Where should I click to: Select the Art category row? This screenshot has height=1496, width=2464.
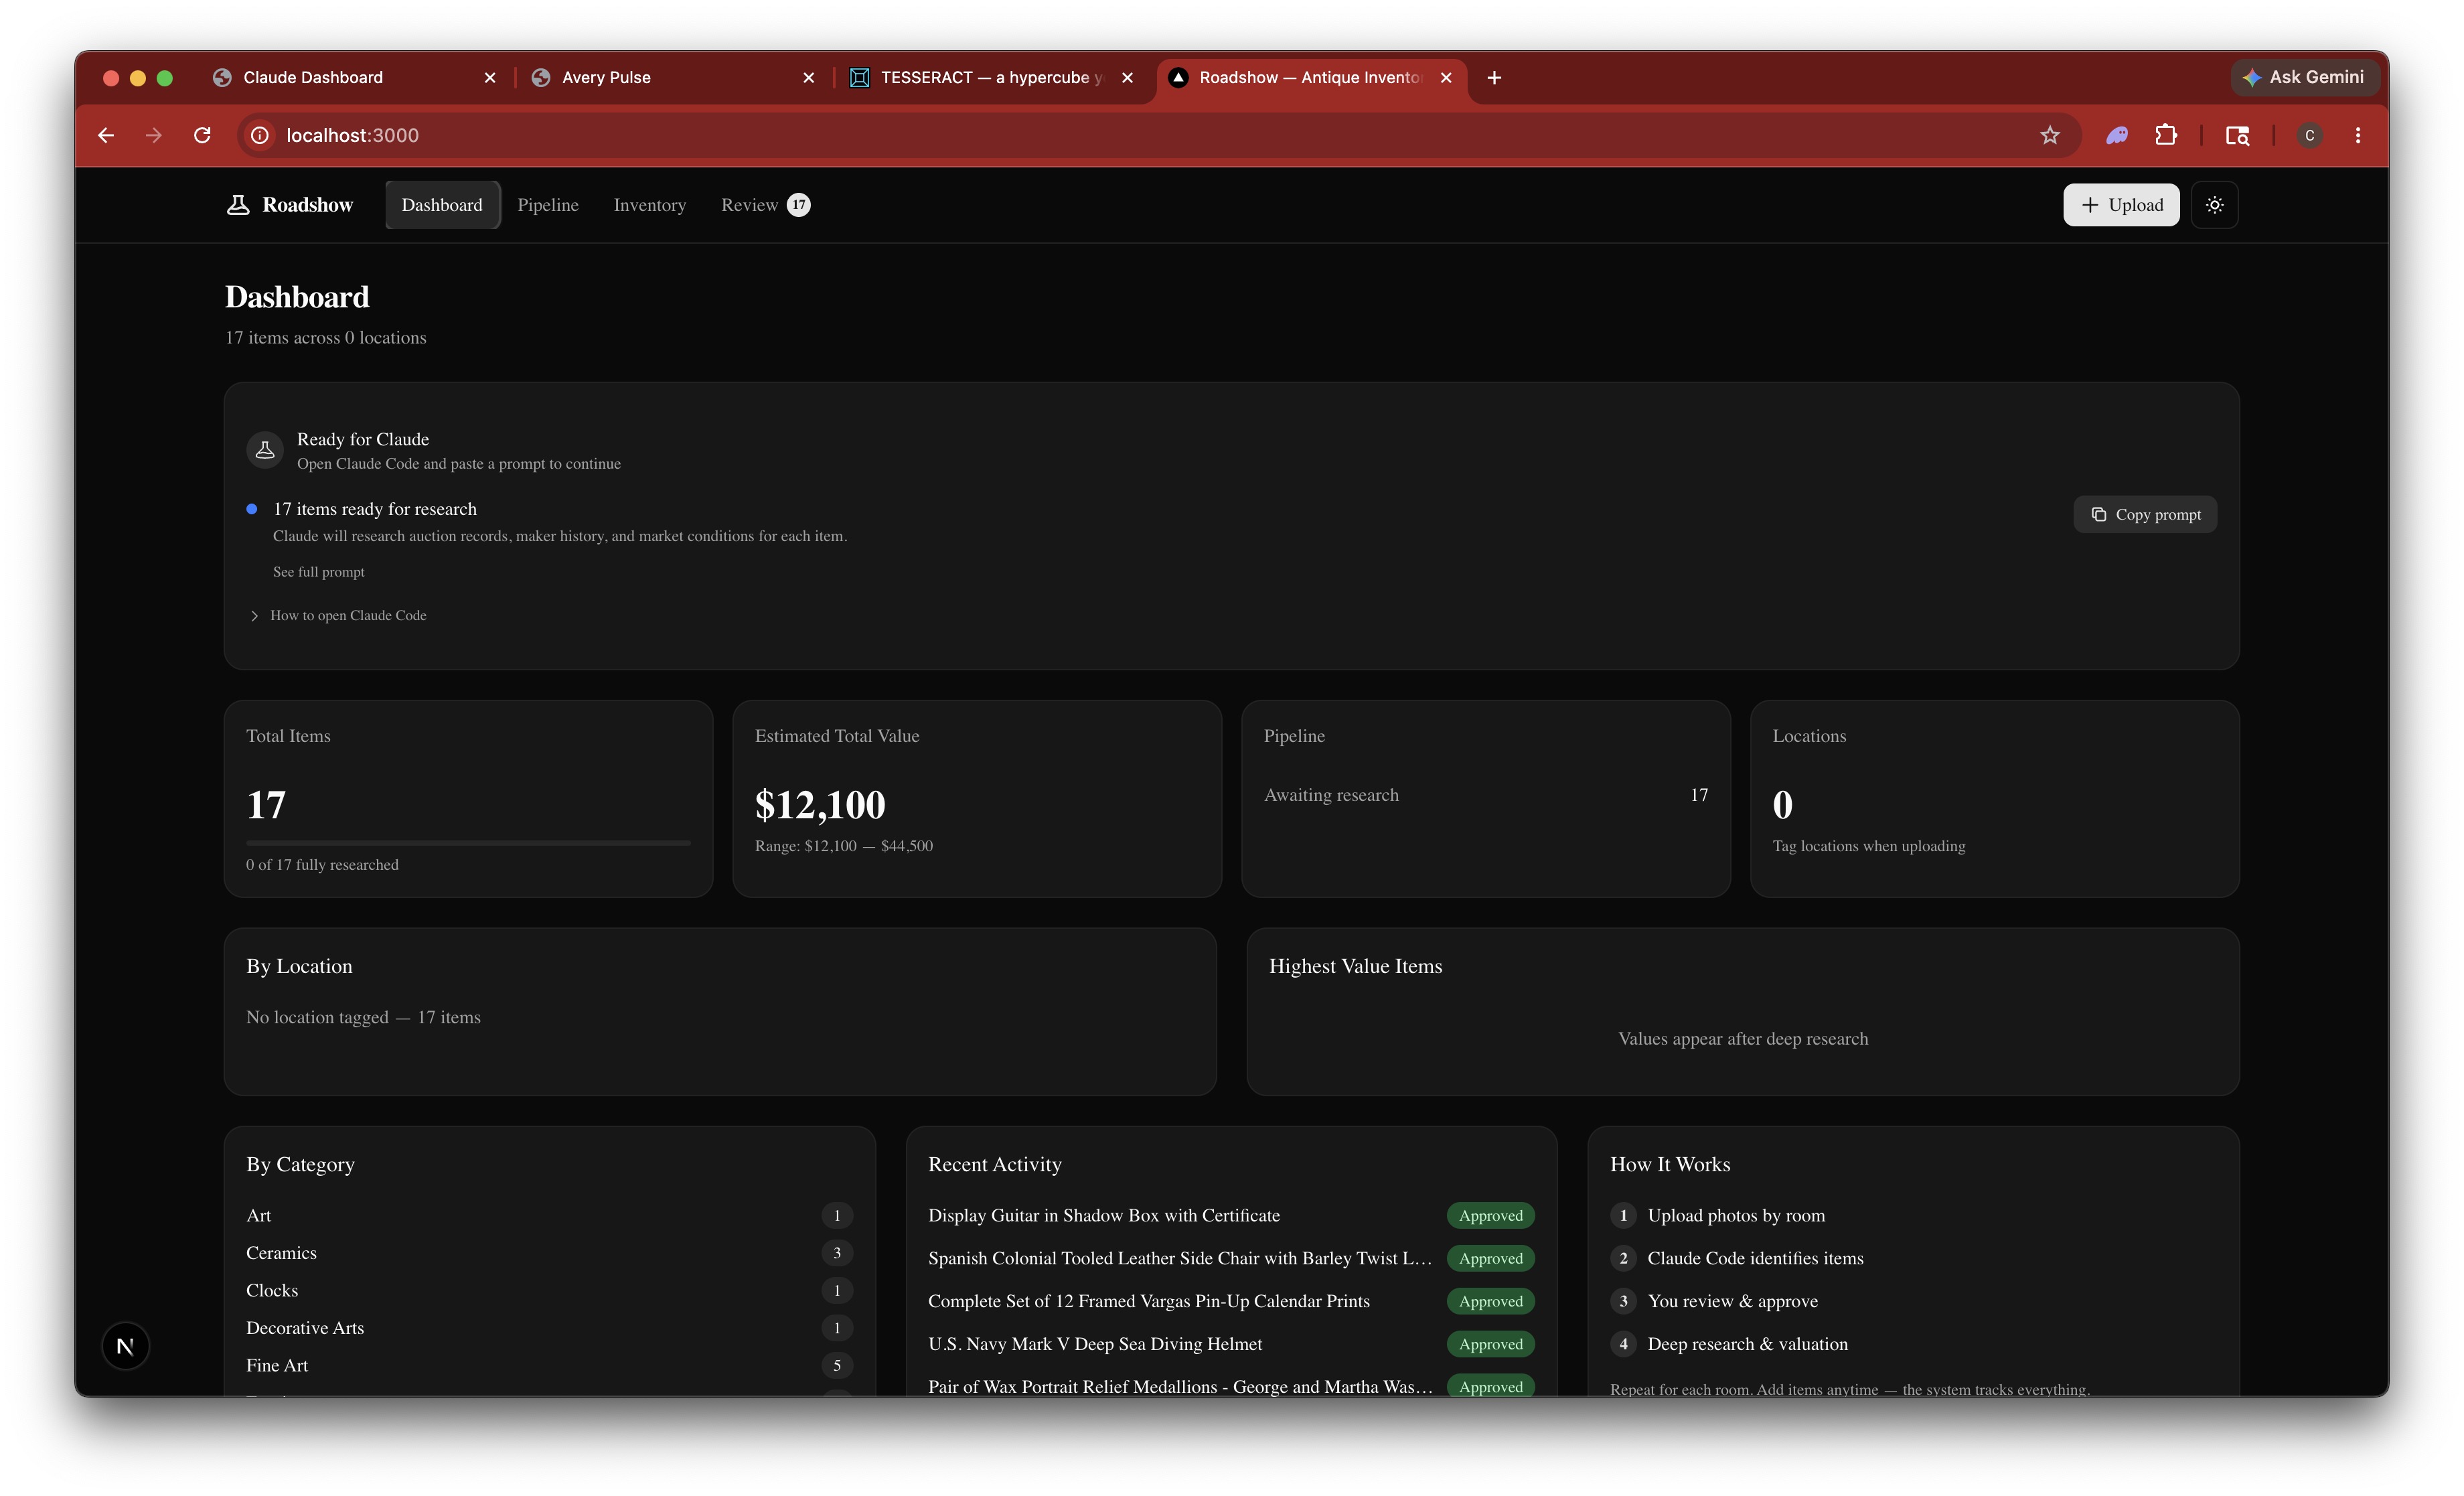pos(549,1215)
